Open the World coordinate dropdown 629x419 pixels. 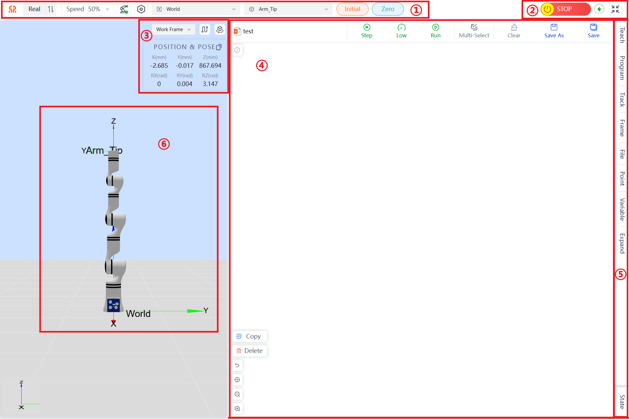(x=196, y=9)
